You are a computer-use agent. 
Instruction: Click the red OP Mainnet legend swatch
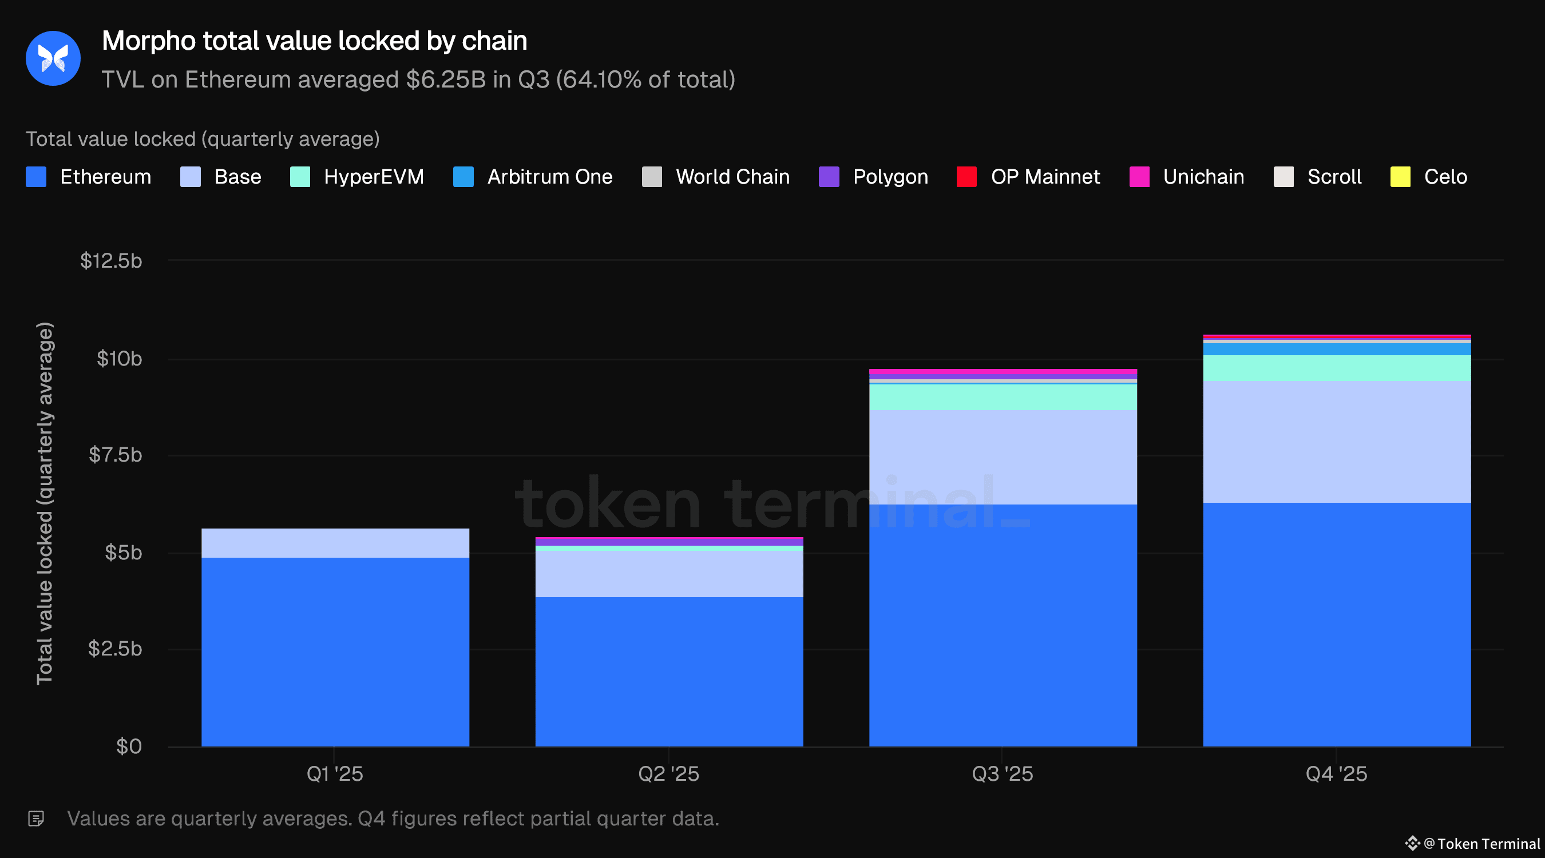(x=966, y=177)
